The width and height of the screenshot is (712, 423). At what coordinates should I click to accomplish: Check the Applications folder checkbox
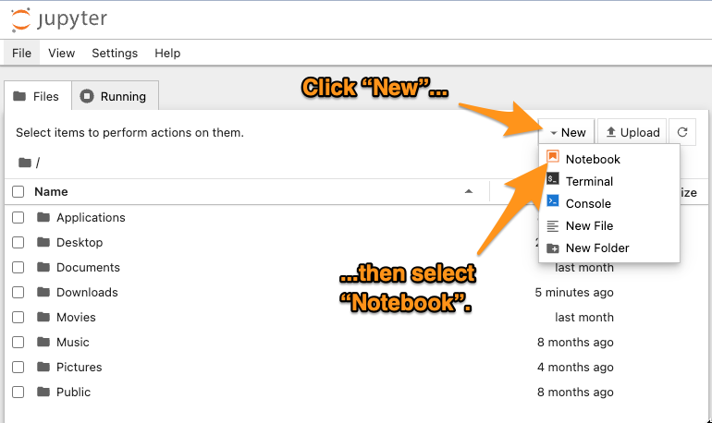(x=18, y=218)
